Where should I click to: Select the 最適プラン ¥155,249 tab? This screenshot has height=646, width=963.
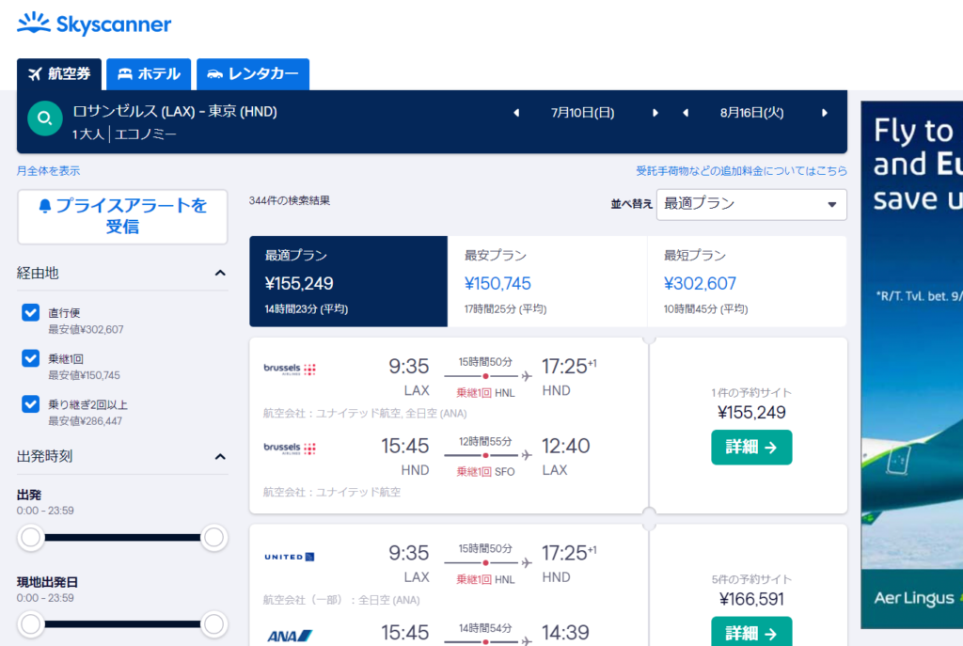click(x=348, y=281)
